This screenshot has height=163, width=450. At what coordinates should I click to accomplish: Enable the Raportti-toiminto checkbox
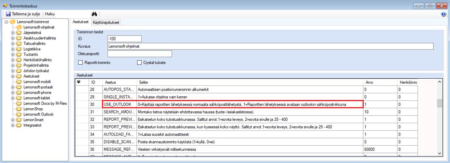click(x=80, y=63)
